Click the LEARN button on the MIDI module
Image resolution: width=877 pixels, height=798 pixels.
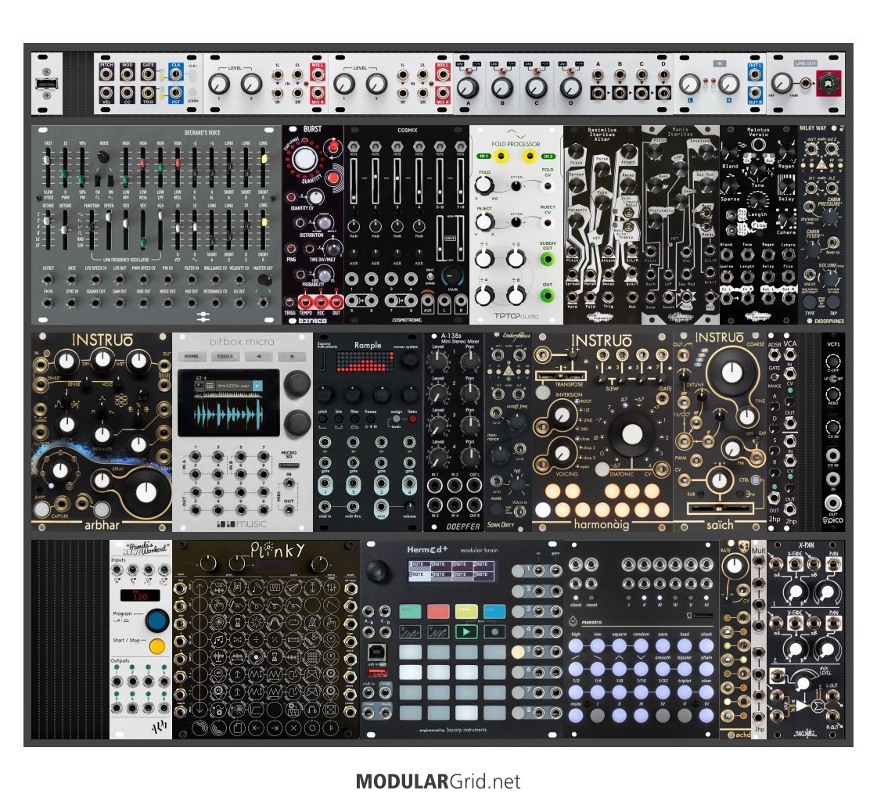[x=192, y=93]
